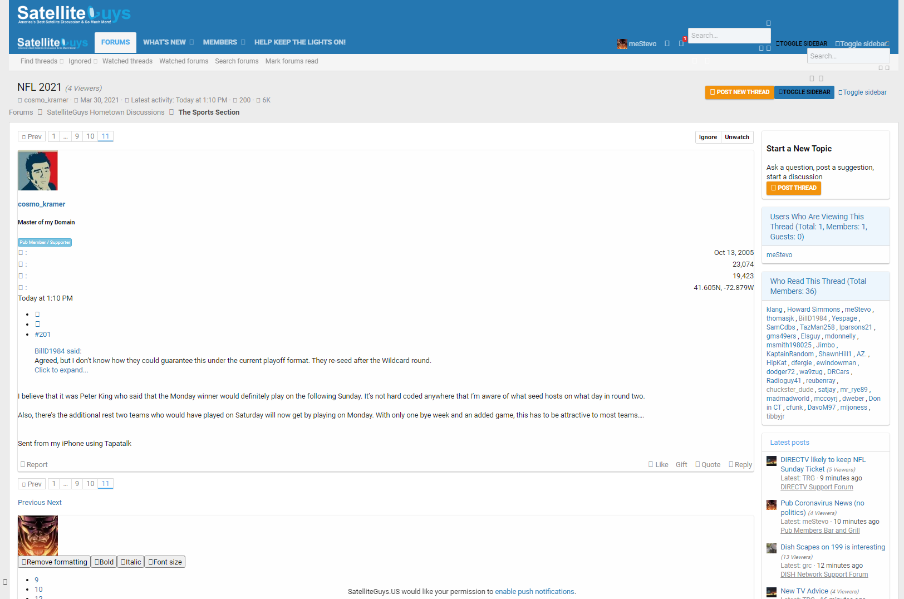Go to Watched threads
Screen dimensions: 904x599
coord(127,61)
